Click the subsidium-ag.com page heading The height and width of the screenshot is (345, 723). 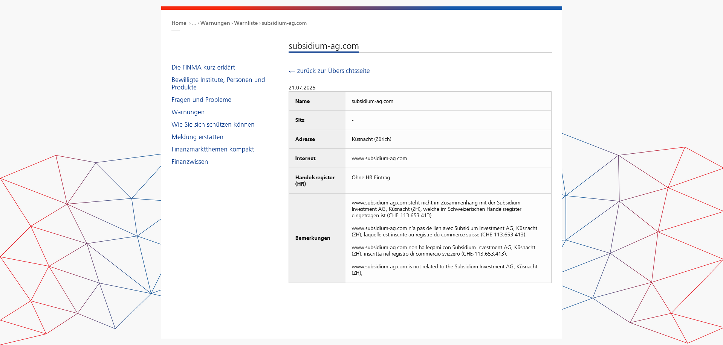pos(324,46)
